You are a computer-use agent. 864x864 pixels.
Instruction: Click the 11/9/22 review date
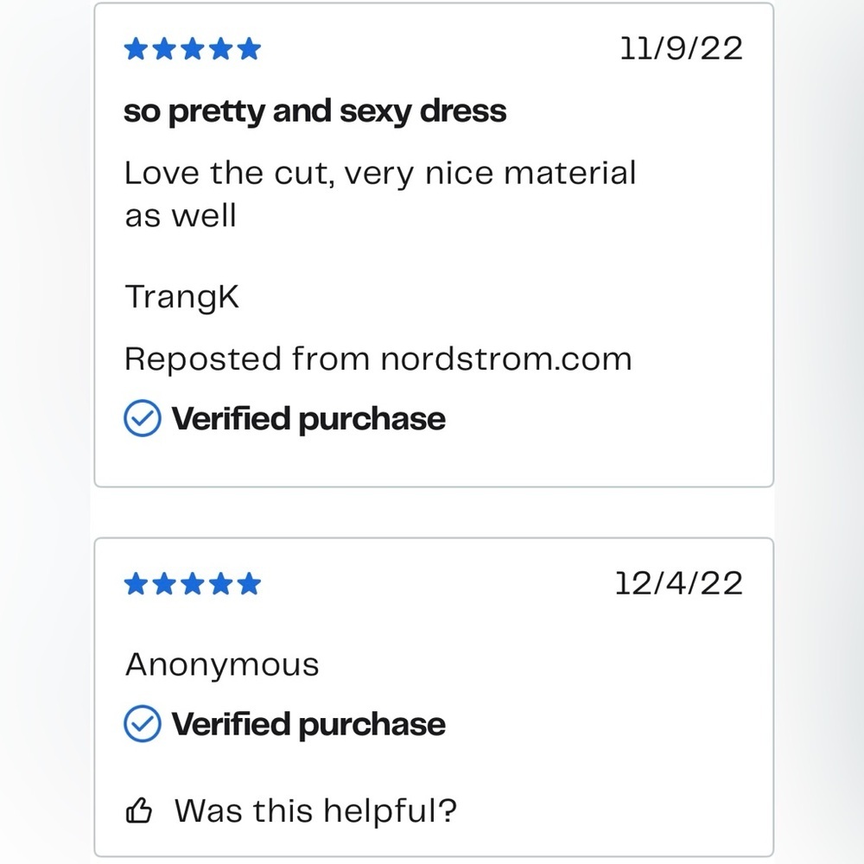(681, 48)
